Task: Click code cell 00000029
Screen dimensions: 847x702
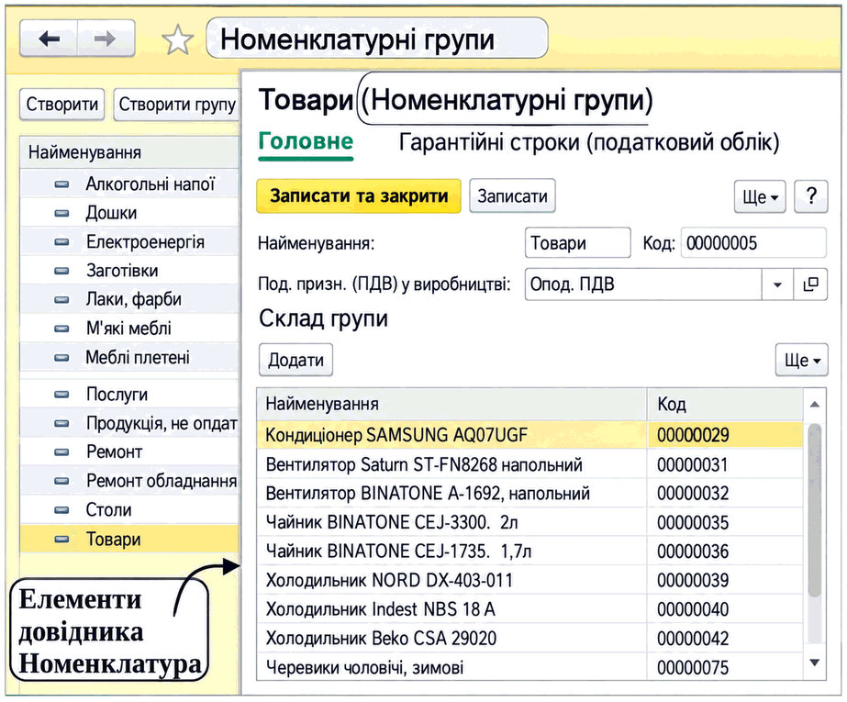Action: [725, 435]
